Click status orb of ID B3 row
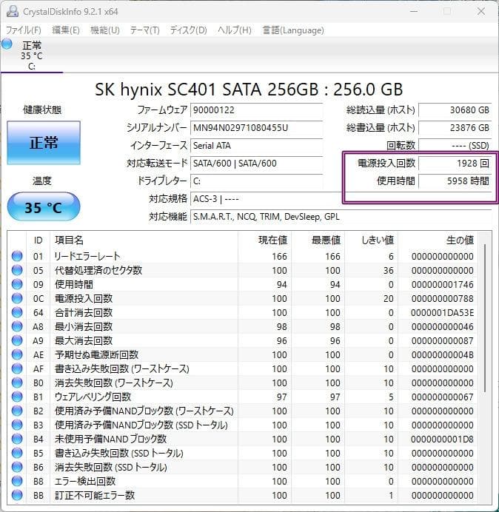499x512 pixels. click(17, 425)
